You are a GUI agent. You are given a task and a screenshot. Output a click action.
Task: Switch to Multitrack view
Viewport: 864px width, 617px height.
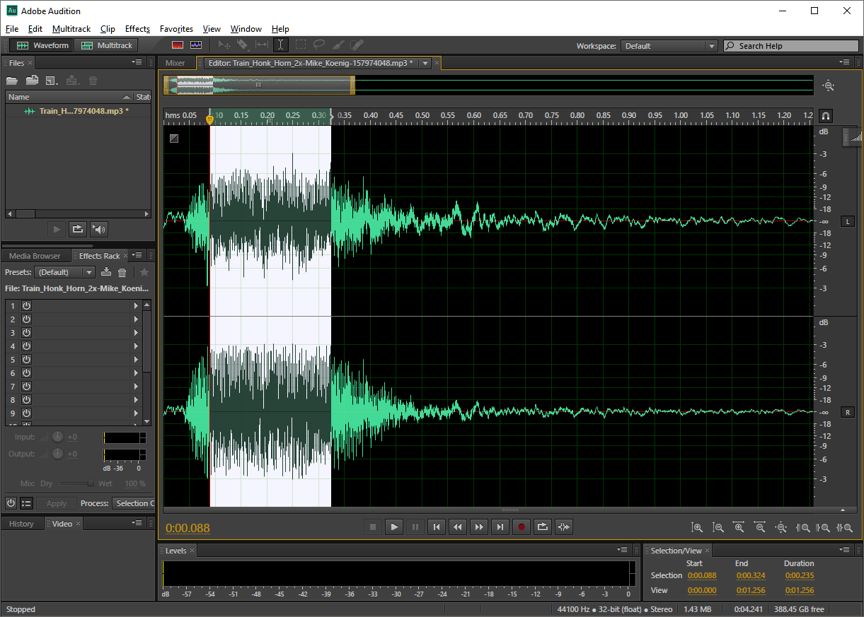click(x=107, y=45)
